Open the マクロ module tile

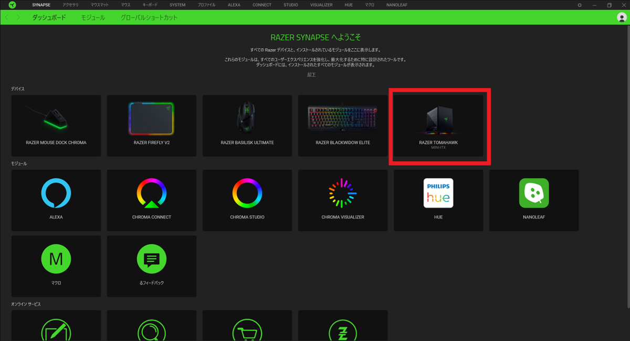pos(56,266)
